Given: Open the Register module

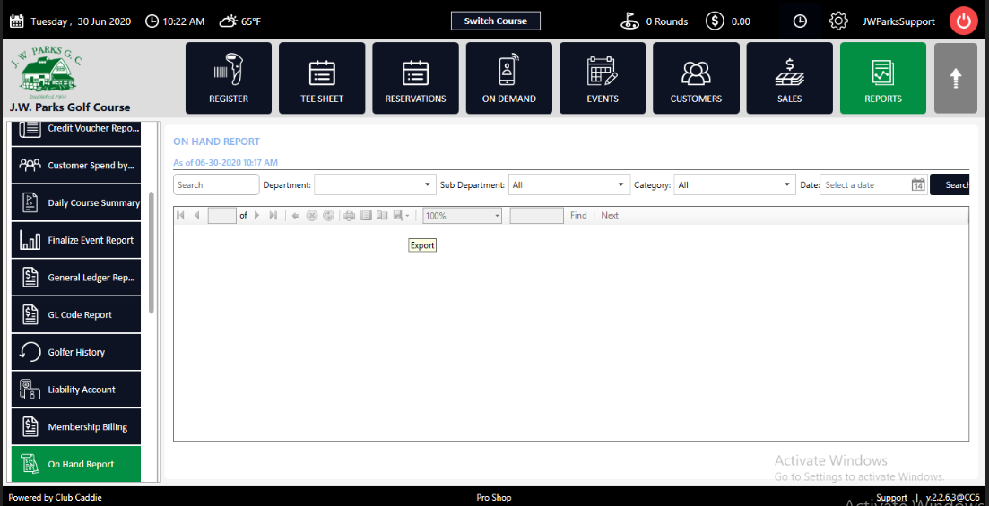Looking at the screenshot, I should click(x=229, y=78).
